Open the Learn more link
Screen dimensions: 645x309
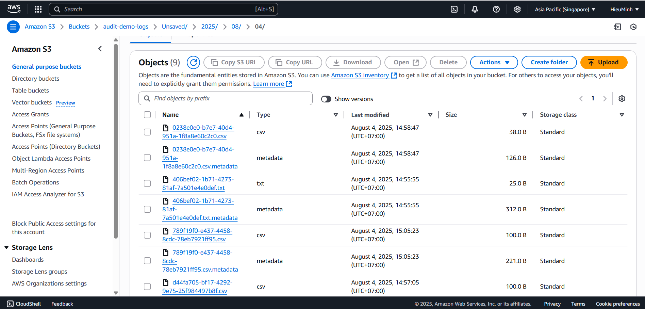coord(272,84)
